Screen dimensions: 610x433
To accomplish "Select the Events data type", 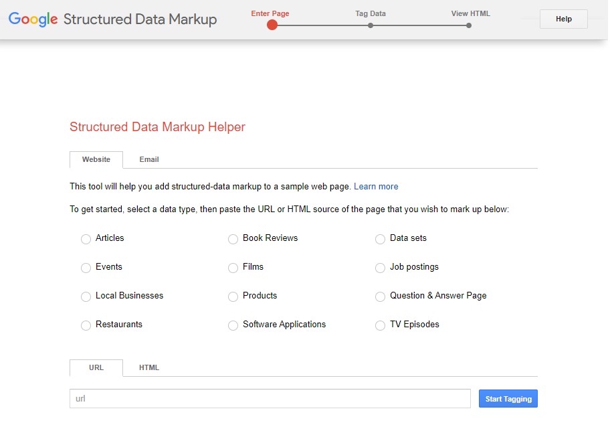I will click(86, 268).
